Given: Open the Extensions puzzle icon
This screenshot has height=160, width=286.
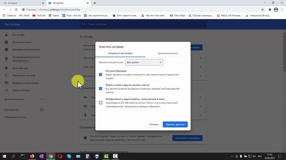Looking at the screenshot, I should 270,10.
